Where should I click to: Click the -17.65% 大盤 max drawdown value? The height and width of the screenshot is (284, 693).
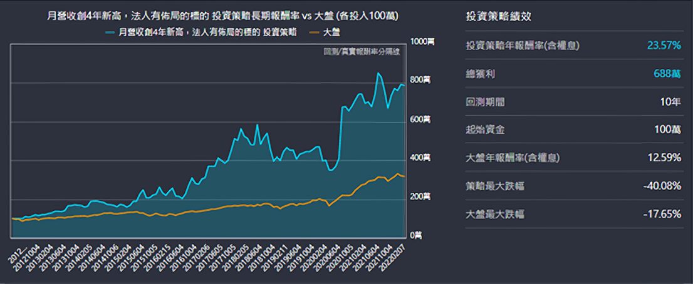(x=662, y=214)
